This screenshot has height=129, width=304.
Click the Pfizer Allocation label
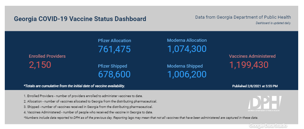pos(114,41)
